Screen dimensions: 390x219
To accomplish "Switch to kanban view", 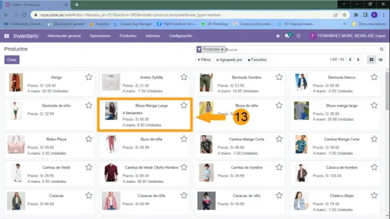I will 372,60.
